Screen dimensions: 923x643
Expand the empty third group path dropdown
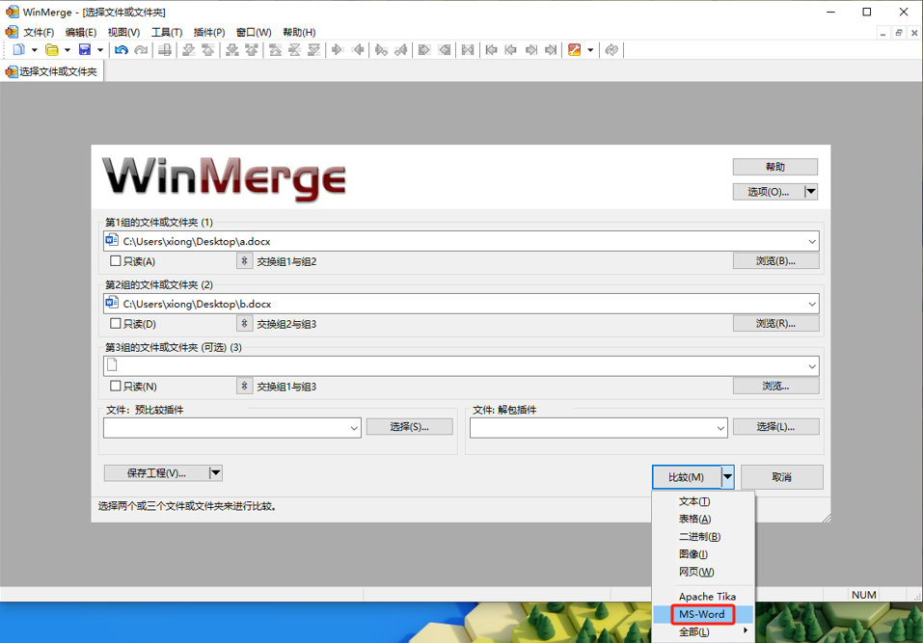(x=812, y=366)
